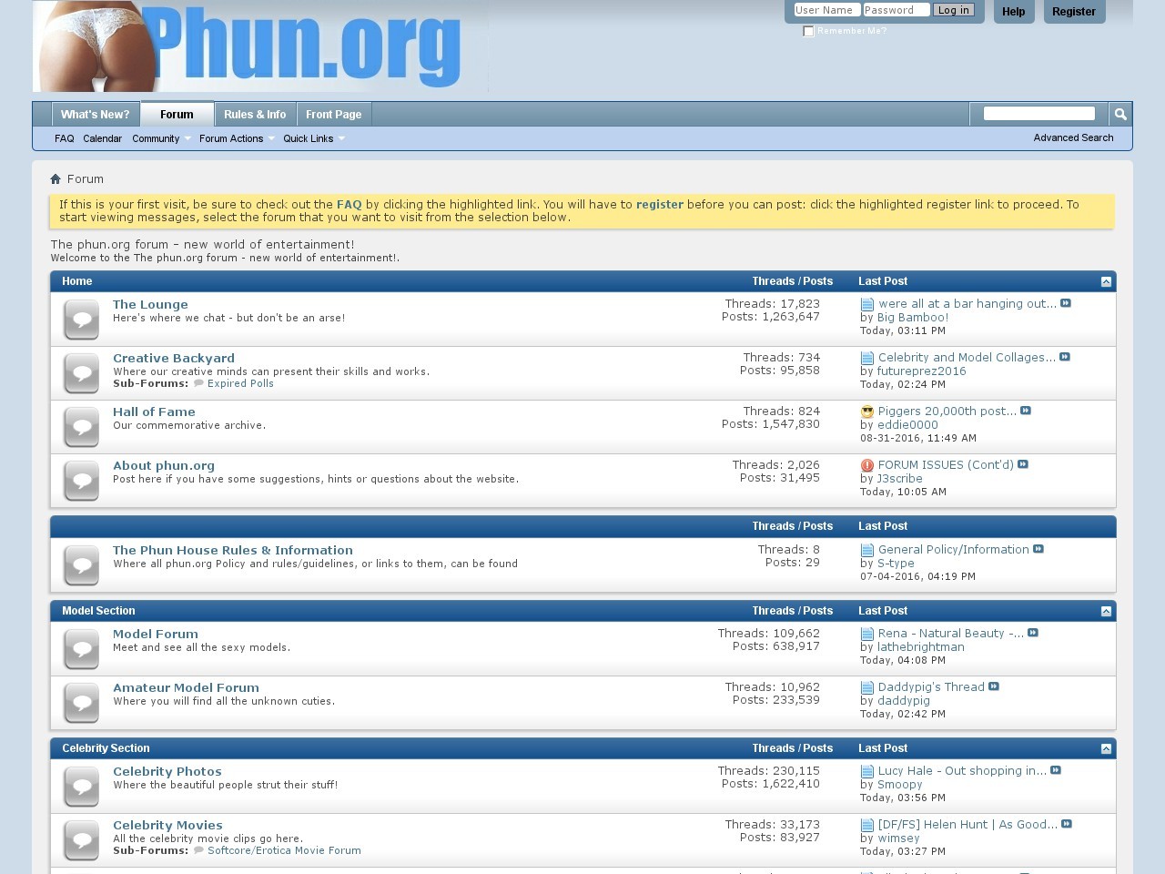The width and height of the screenshot is (1165, 874).
Task: Go to last post arrow for Rena - Natural Beauty
Action: (1033, 633)
